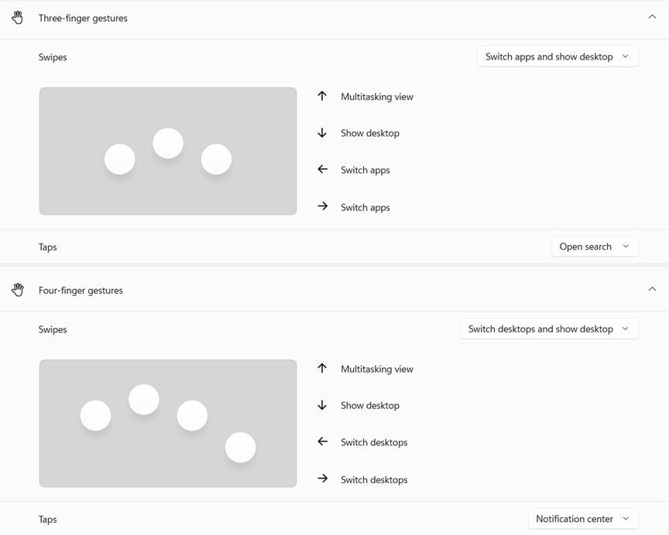Click the right arrow beside Switch desktops
The height and width of the screenshot is (535, 669).
(x=323, y=479)
